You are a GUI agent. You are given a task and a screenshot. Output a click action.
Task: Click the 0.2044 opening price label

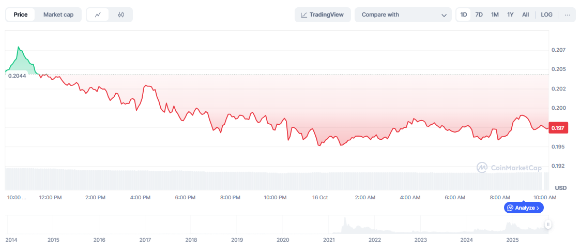pos(17,76)
